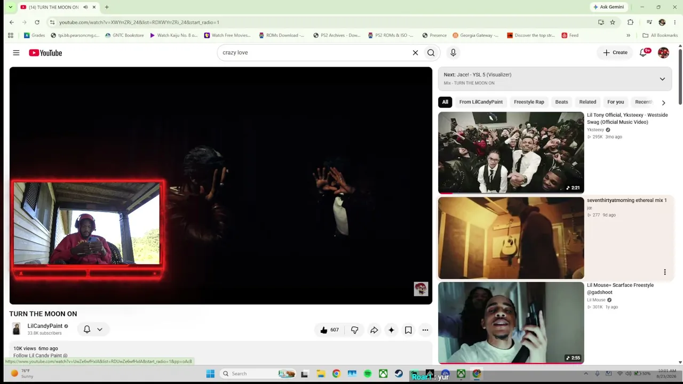Expand the tab search dropdown

tap(10, 7)
